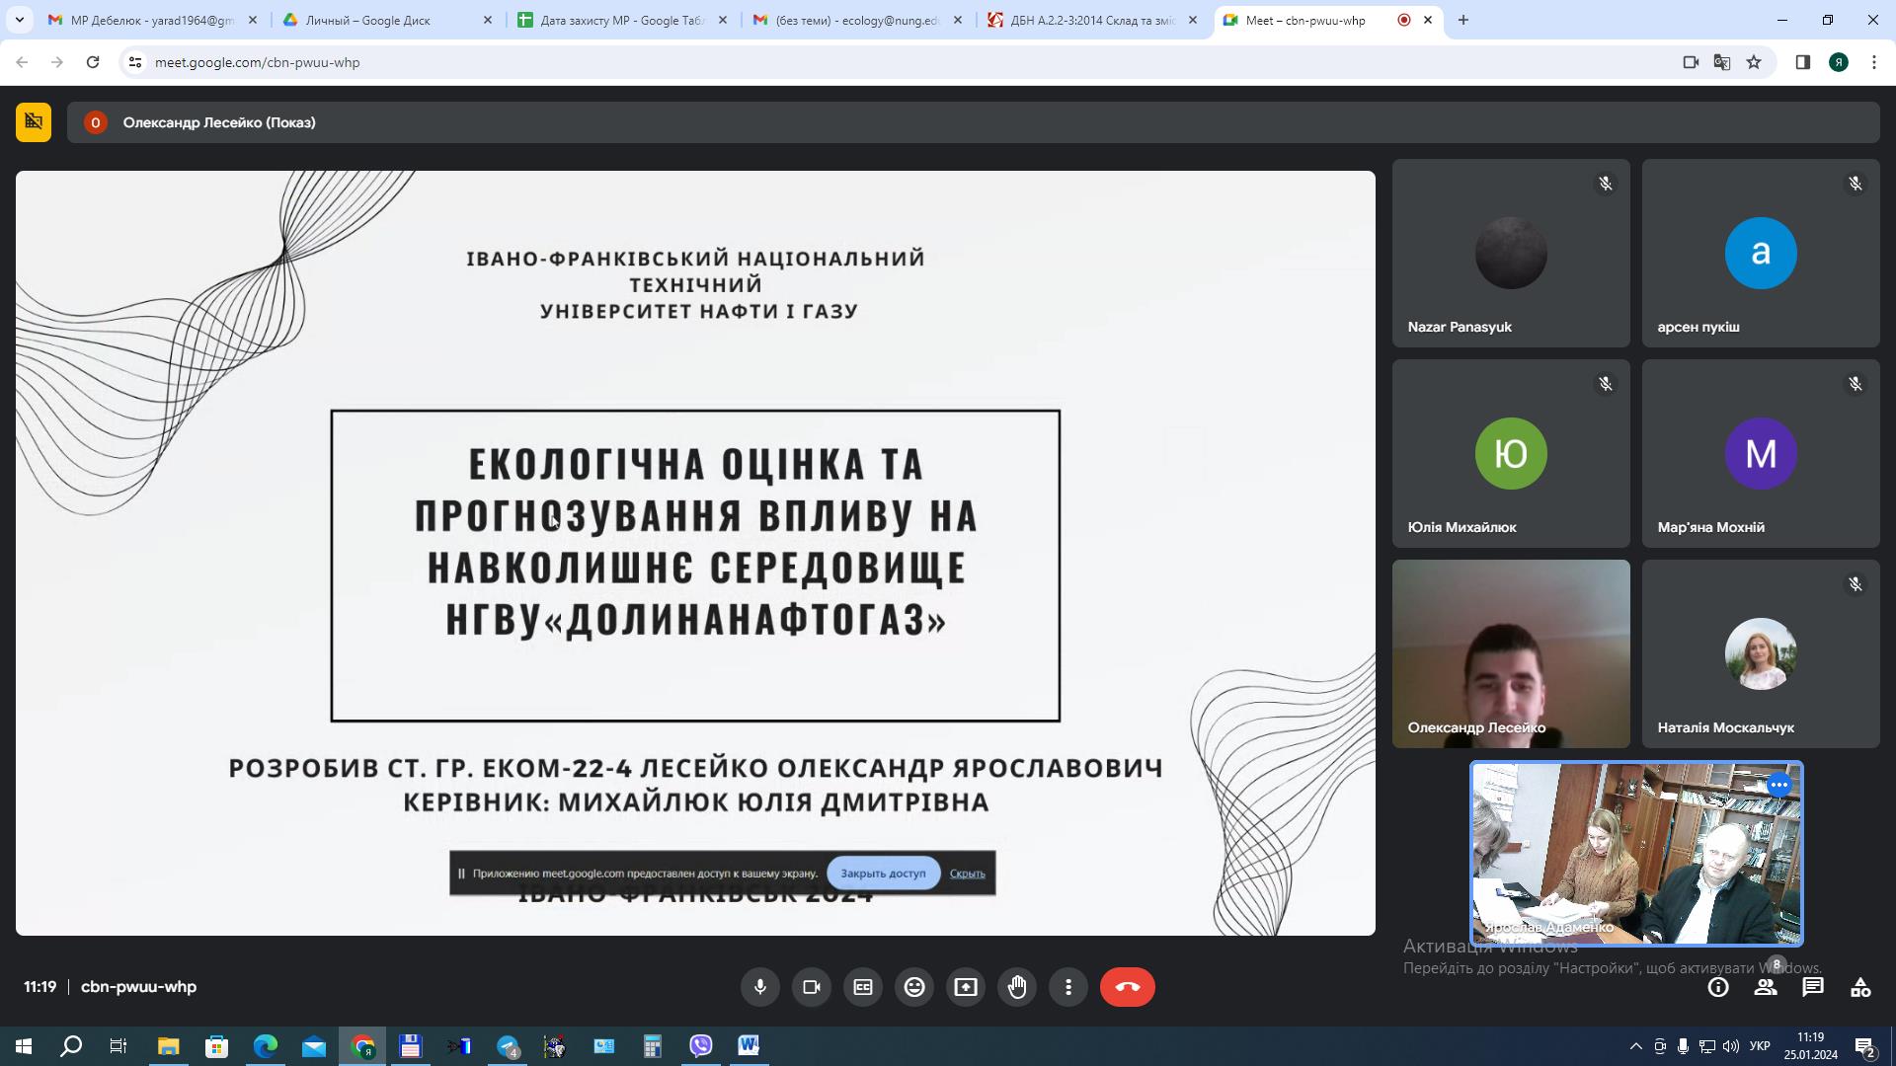Go back in browser history
The height and width of the screenshot is (1066, 1896).
(22, 62)
